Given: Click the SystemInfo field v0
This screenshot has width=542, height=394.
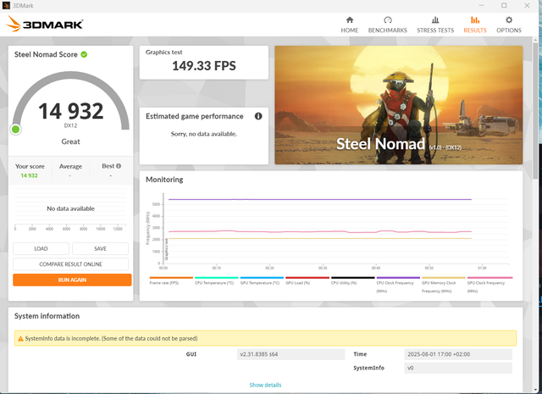Looking at the screenshot, I should 458,368.
